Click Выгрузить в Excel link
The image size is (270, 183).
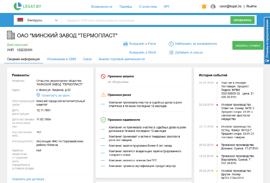pos(143,44)
